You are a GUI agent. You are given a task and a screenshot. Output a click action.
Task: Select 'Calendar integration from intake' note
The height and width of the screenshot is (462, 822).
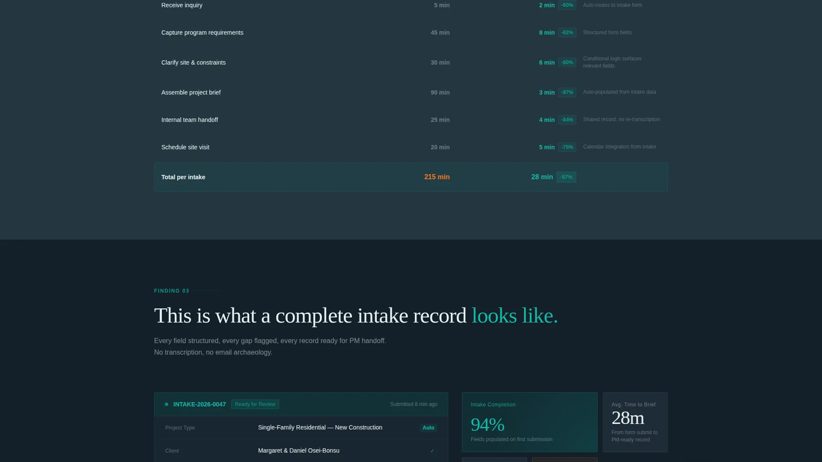point(619,147)
